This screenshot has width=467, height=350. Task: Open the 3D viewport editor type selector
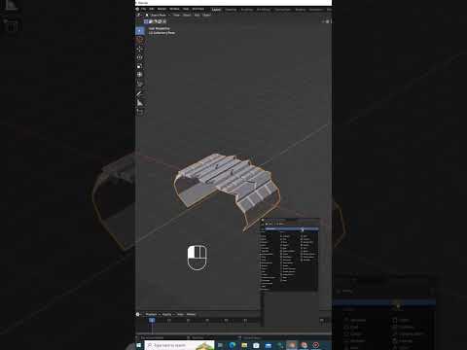pos(139,15)
